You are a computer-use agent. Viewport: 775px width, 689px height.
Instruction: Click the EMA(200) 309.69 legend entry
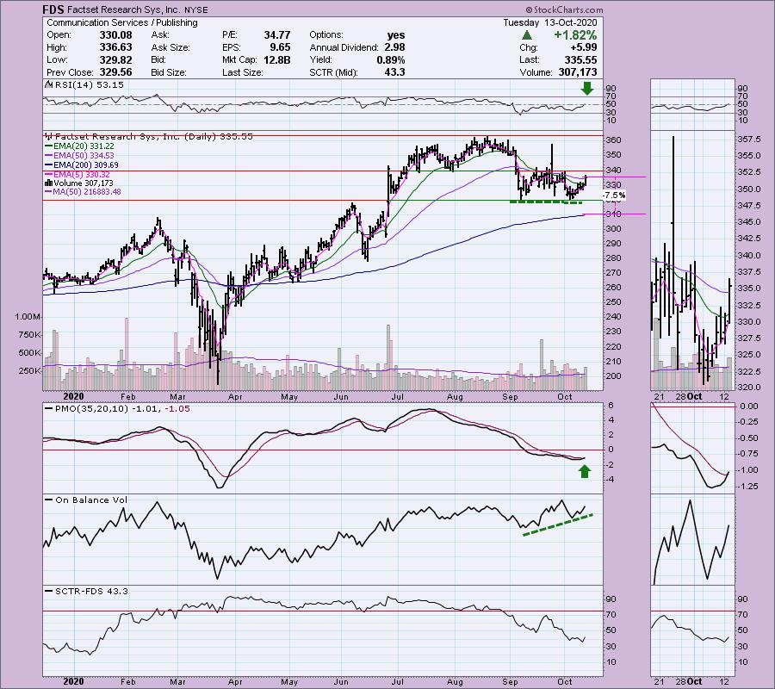(82, 164)
